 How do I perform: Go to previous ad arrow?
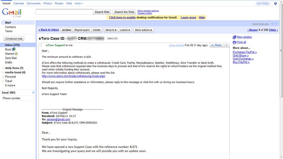(272, 24)
